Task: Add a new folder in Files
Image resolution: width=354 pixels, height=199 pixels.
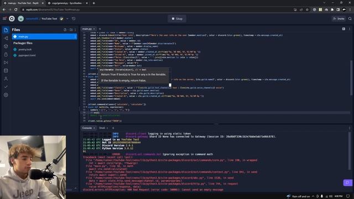Action: [71, 29]
